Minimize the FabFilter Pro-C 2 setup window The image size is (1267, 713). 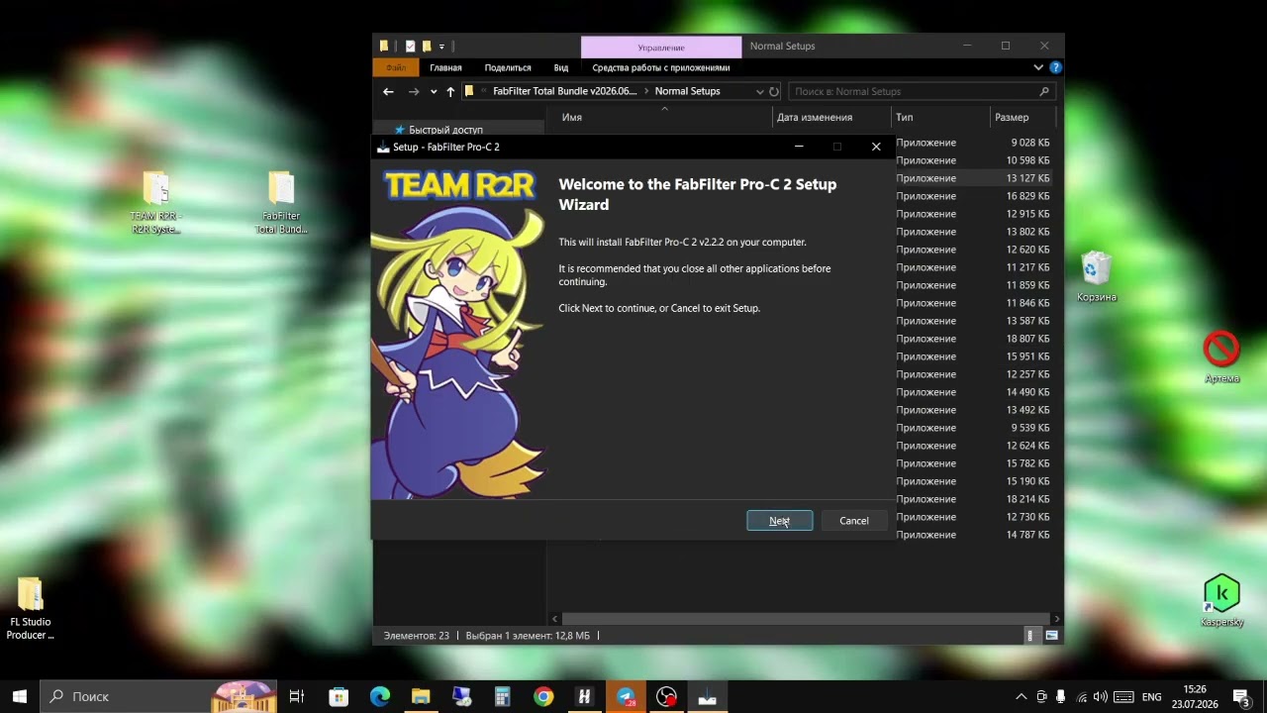(799, 147)
